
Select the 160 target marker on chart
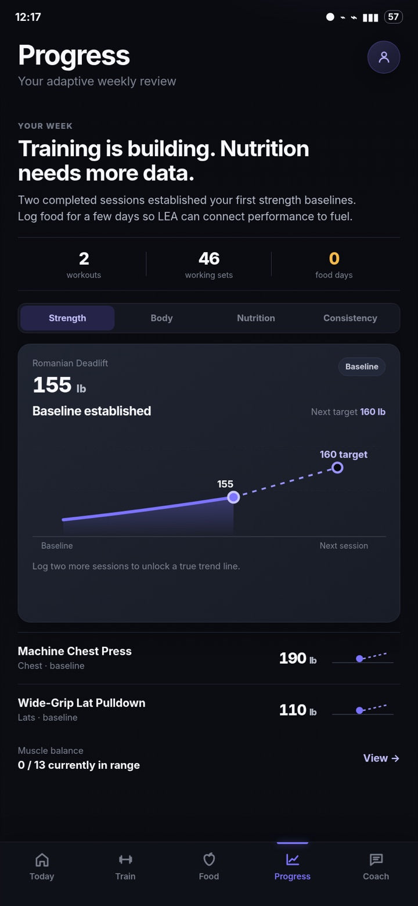tap(337, 468)
